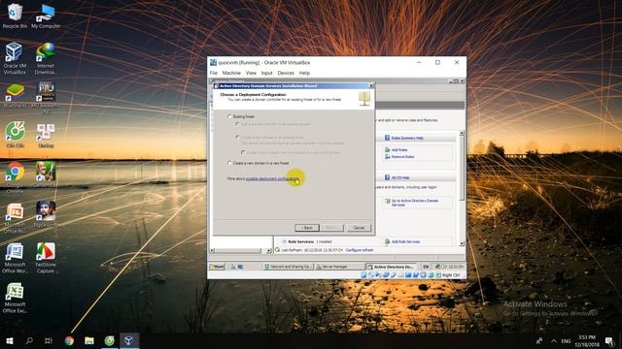Open the Input menu in VirtualBox

[266, 73]
